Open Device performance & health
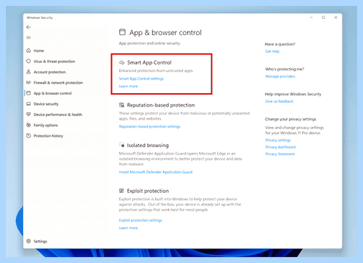 coord(58,114)
